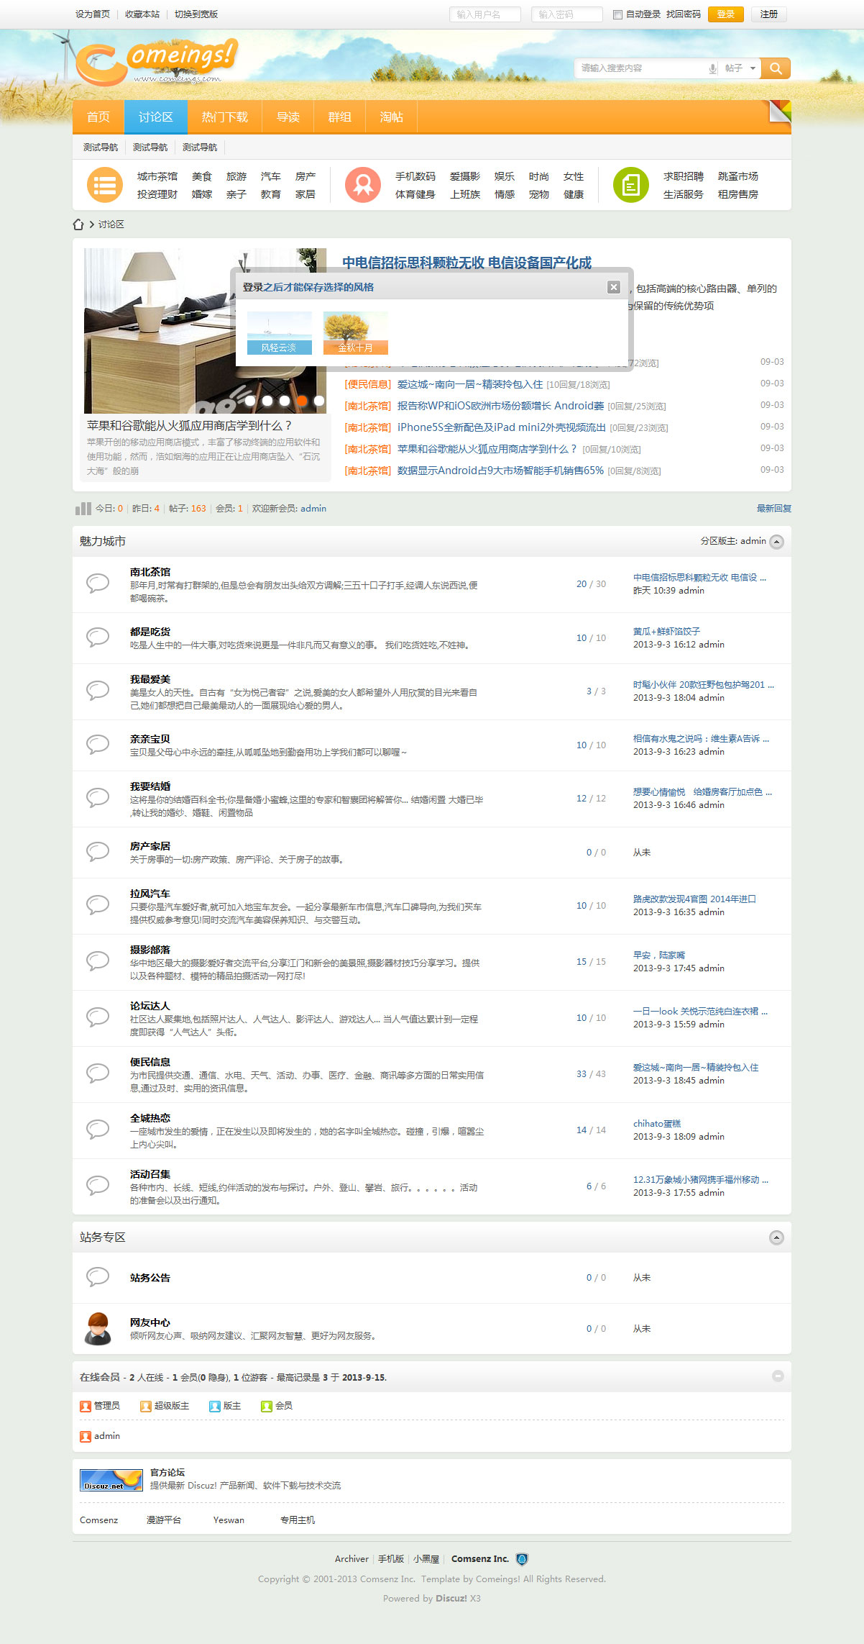The image size is (864, 1644).
Task: Click the speech bubble icon for 亲亲宝贝
Action: pos(98,744)
